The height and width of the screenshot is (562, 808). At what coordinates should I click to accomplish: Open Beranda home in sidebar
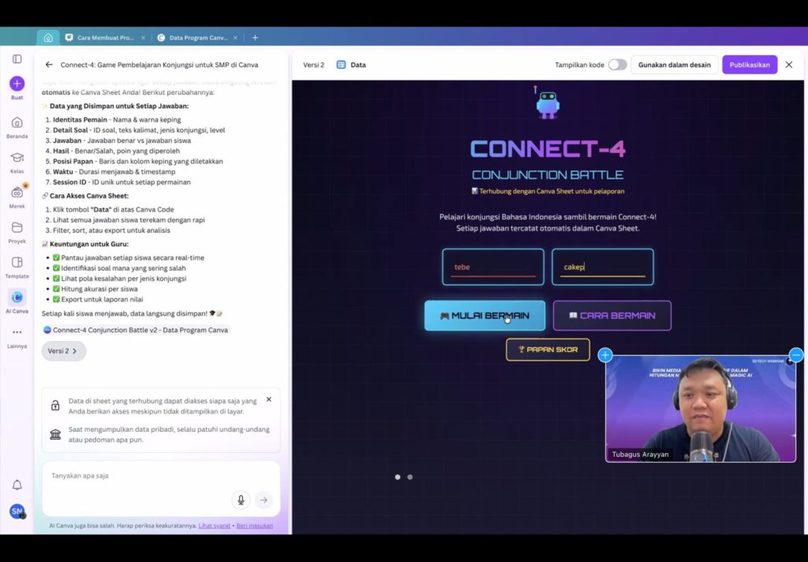point(17,122)
